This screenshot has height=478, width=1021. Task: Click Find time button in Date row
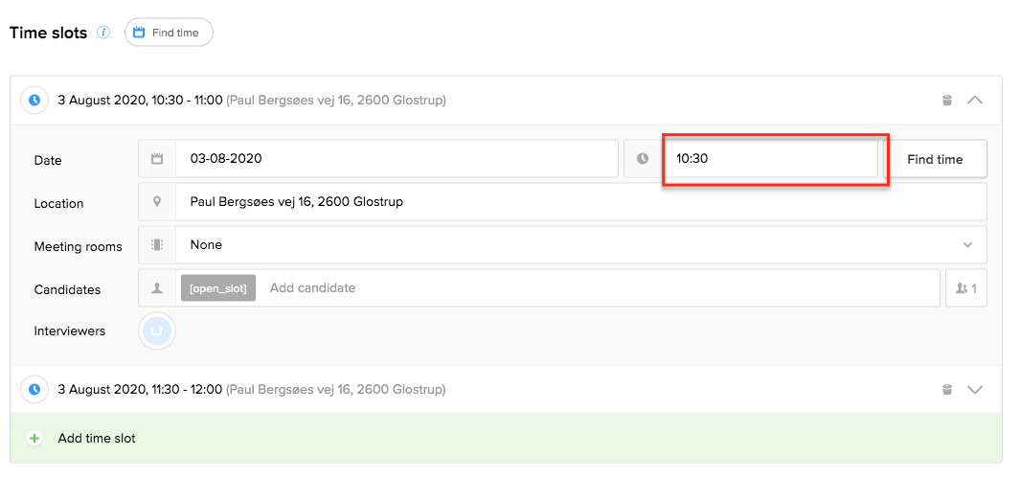[x=935, y=159]
